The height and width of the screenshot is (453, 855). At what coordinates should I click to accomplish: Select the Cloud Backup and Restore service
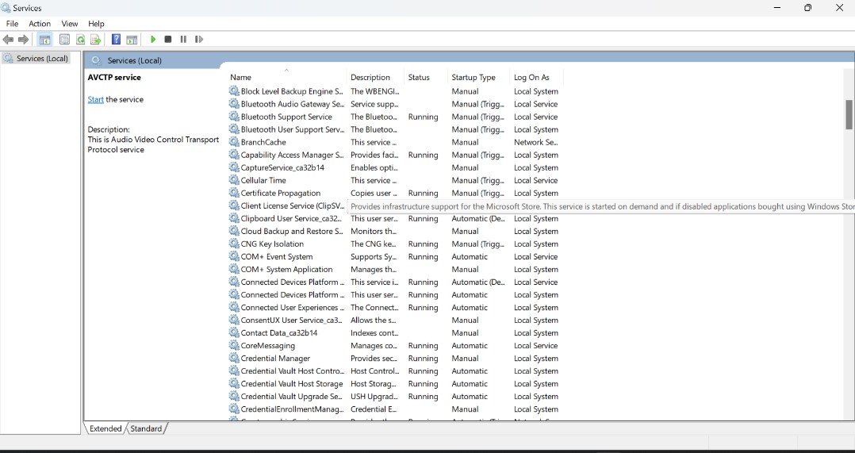(x=395, y=231)
